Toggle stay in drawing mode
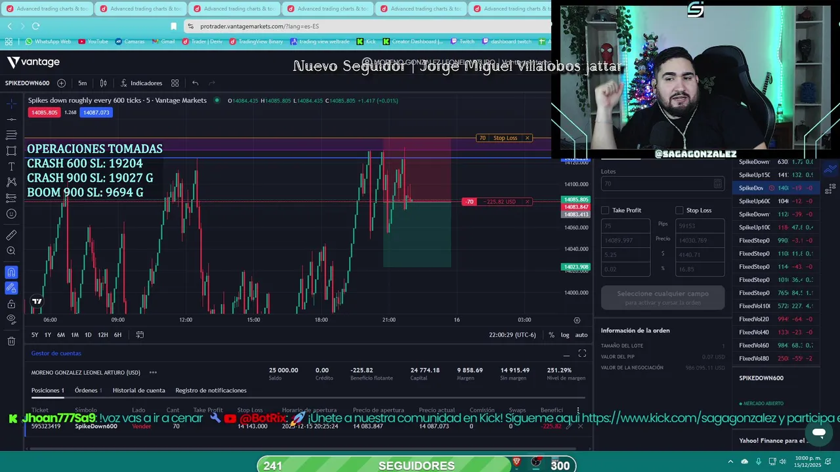Image resolution: width=840 pixels, height=472 pixels. (x=11, y=288)
